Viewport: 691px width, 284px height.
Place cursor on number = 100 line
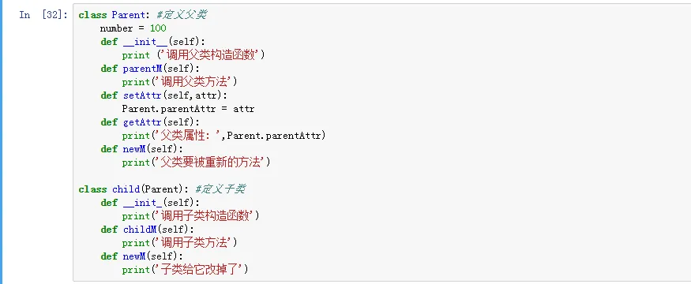(133, 28)
